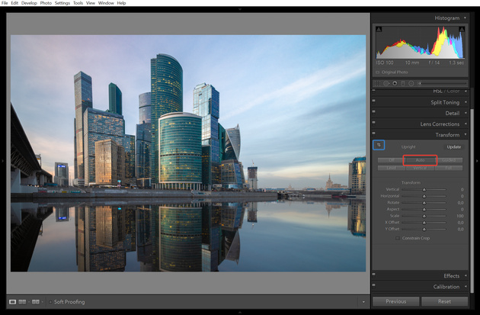Apply Auto upright correction
The image size is (480, 315).
coord(420,160)
